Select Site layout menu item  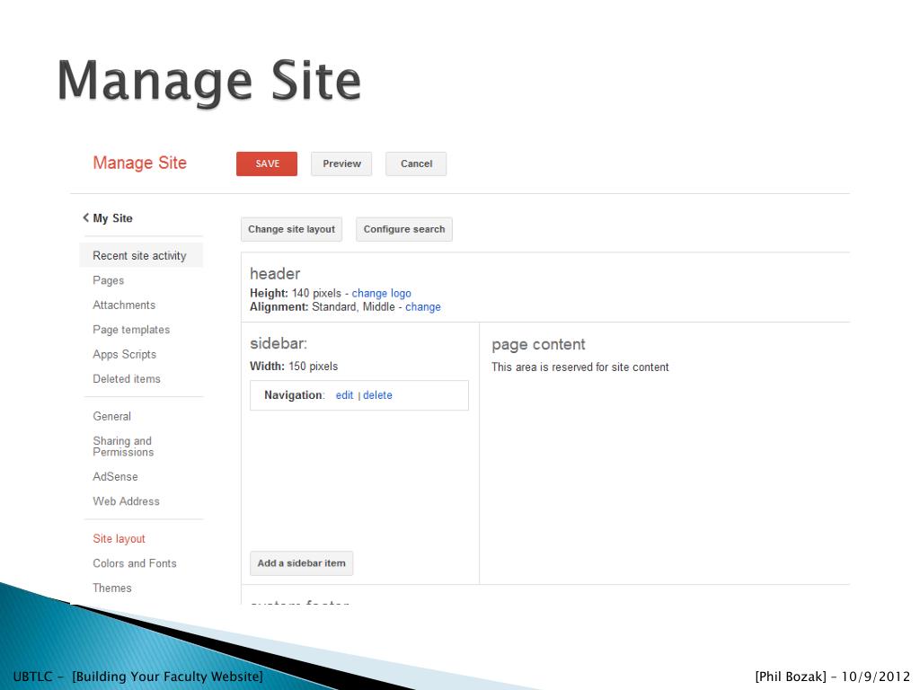(119, 539)
